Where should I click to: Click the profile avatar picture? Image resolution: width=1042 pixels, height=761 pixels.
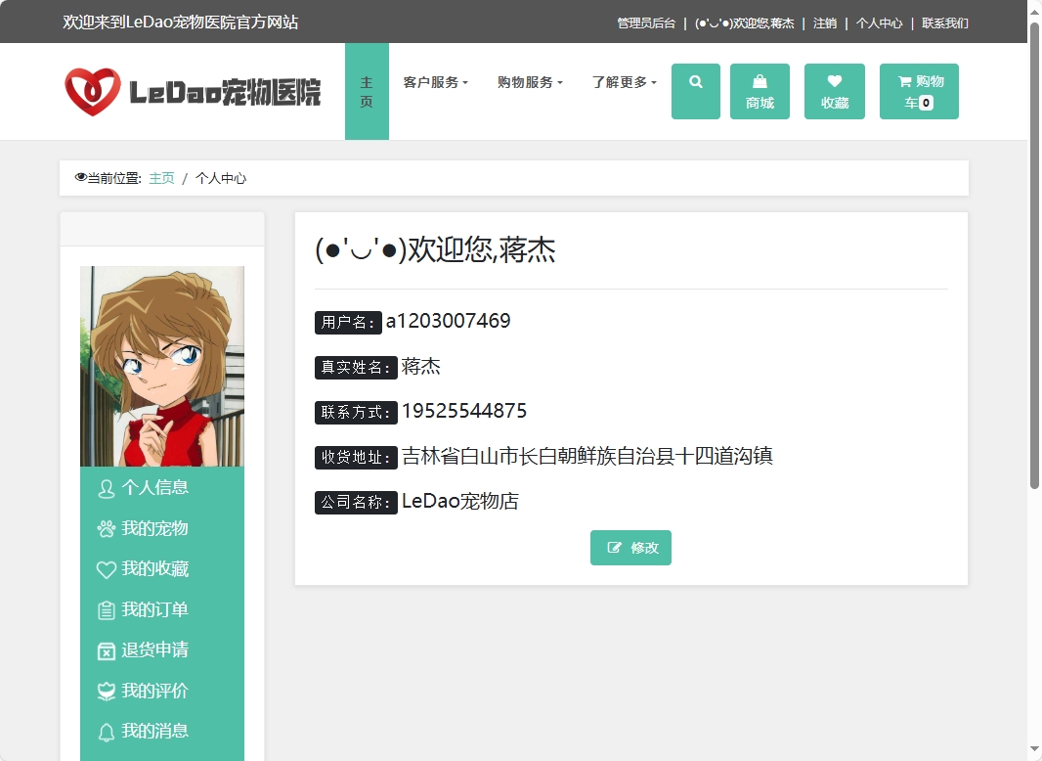click(161, 365)
